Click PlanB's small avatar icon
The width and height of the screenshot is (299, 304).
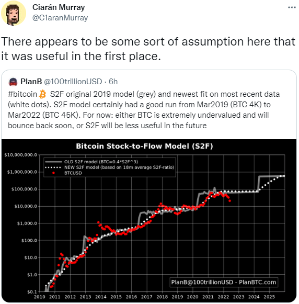tap(13, 82)
